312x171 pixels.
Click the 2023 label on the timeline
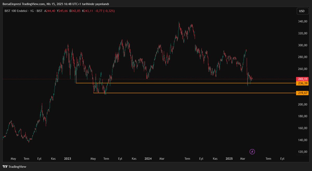[x=67, y=158]
